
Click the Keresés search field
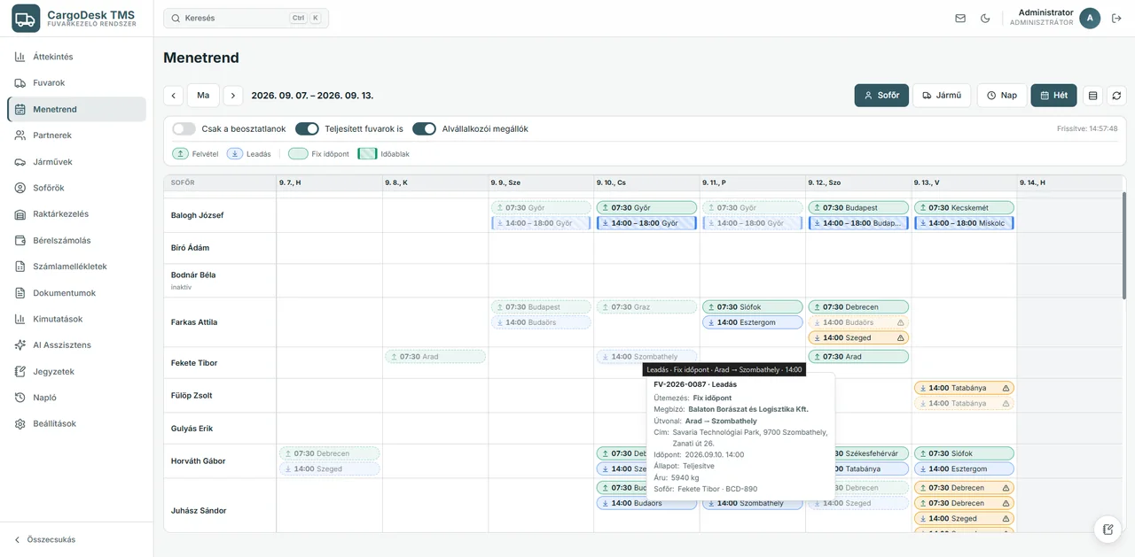(246, 19)
